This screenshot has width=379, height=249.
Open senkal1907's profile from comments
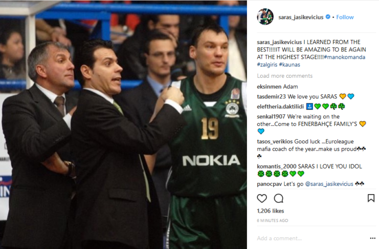pyautogui.click(x=271, y=116)
